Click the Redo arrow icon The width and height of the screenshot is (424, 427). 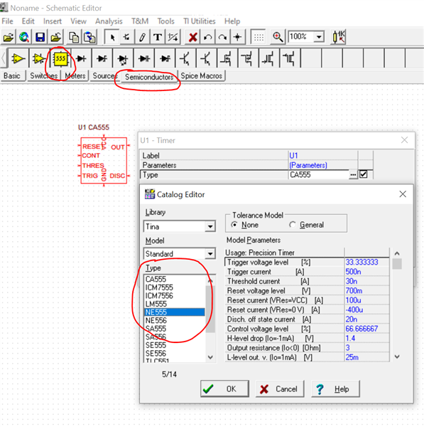coord(222,37)
